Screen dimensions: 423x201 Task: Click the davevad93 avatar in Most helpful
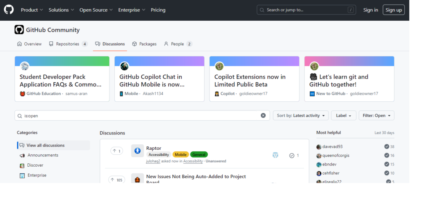319,147
